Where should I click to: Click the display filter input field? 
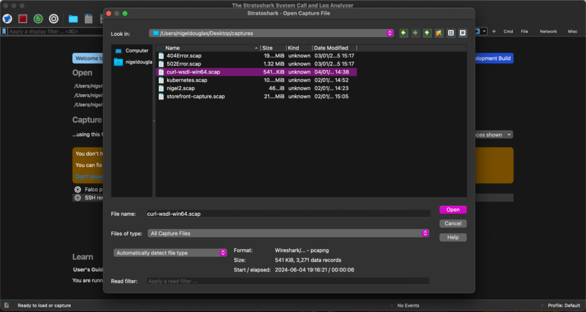[x=55, y=32]
